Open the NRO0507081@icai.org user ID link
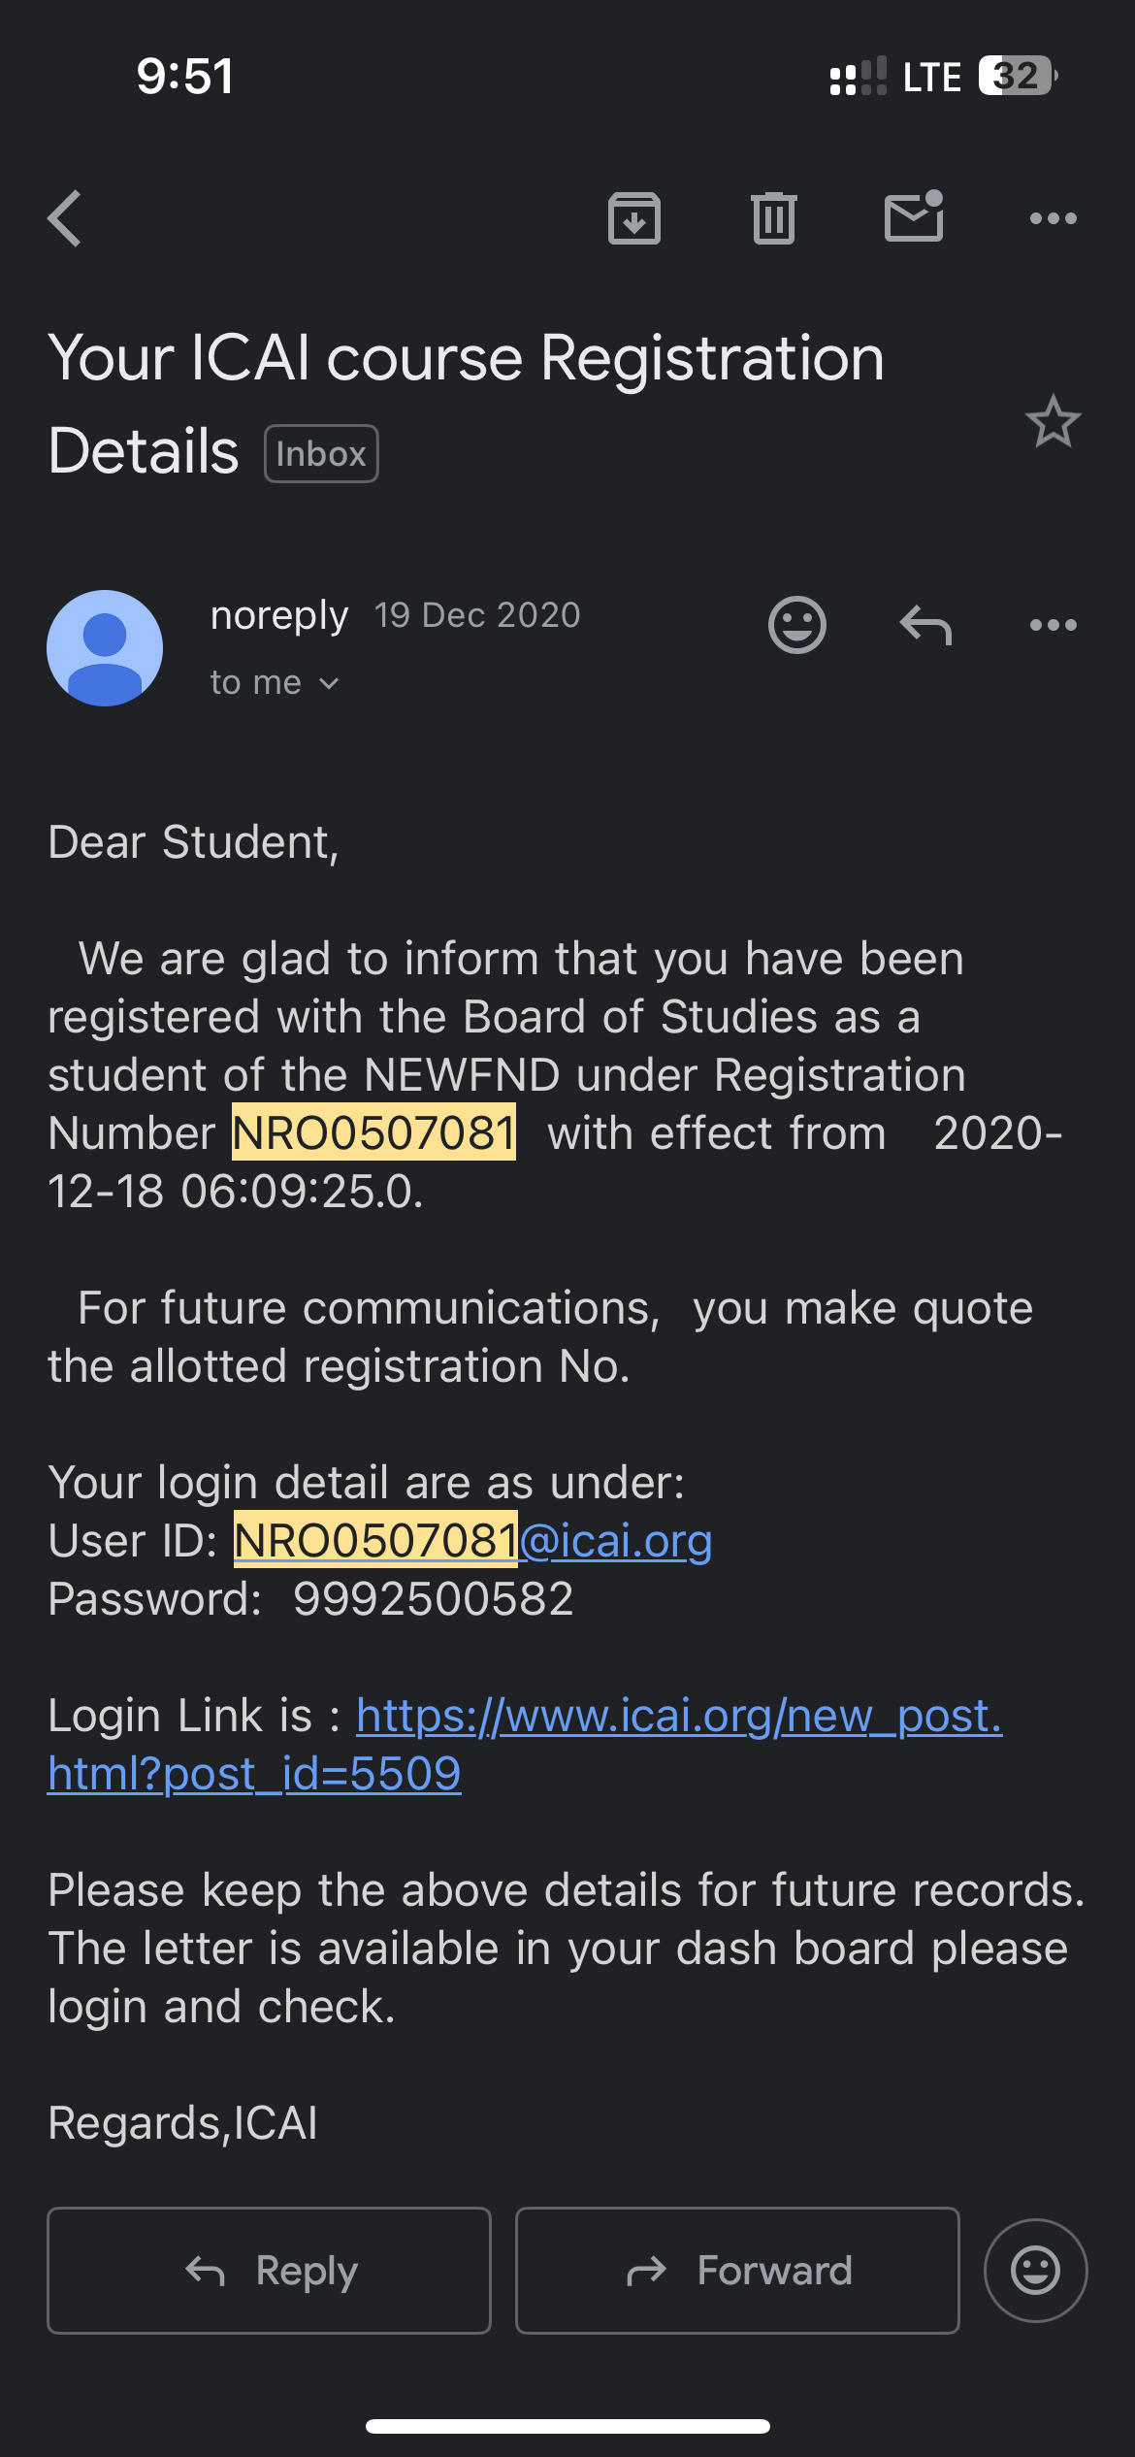Screen dimensions: 1135x2457 [473, 1541]
